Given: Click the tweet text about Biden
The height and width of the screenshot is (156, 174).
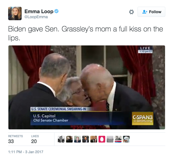Looking at the screenshot, I should tap(84, 33).
